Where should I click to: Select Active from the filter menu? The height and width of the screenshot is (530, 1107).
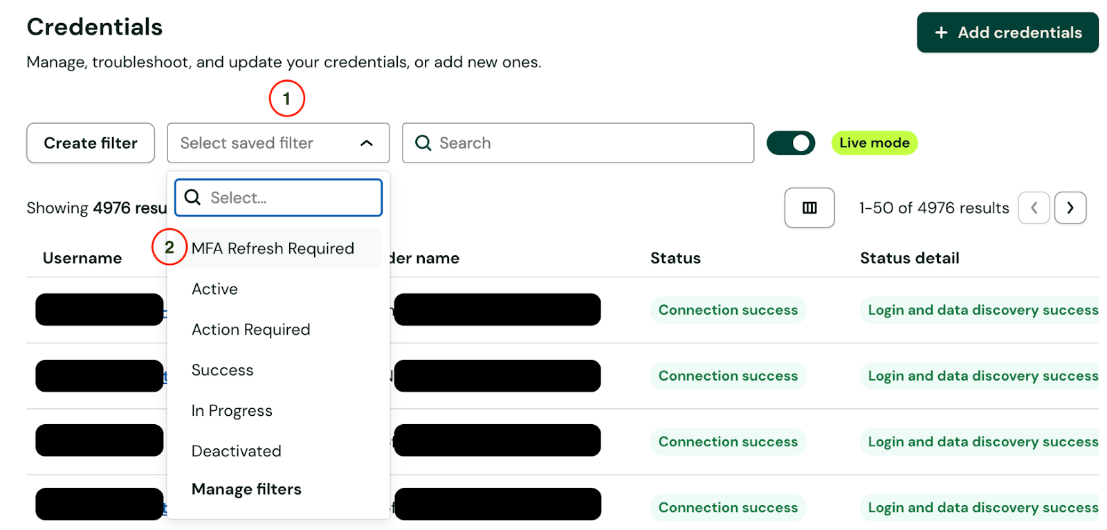point(214,289)
